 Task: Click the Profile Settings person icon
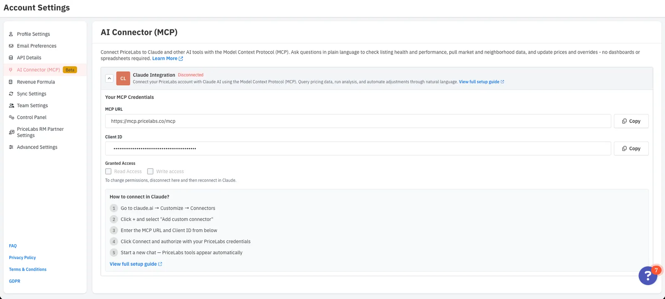11,34
